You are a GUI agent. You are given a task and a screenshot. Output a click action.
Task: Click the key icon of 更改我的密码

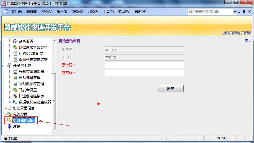click(9, 120)
